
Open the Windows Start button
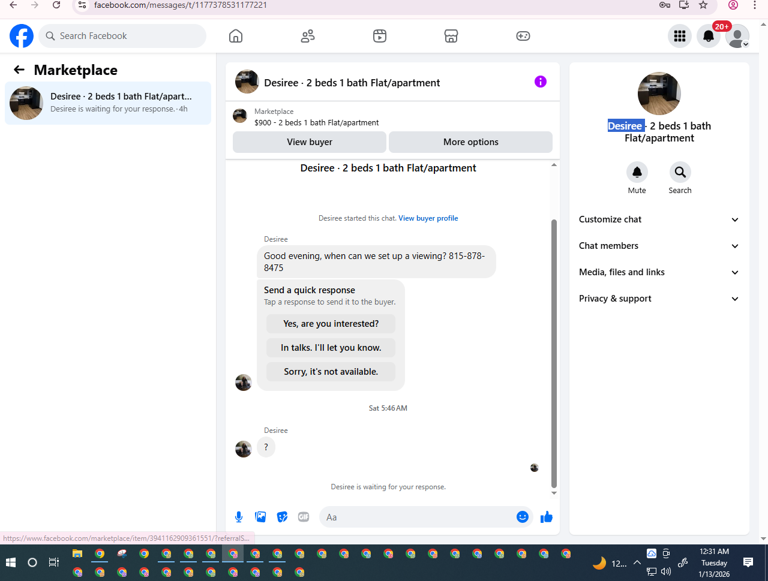click(11, 562)
